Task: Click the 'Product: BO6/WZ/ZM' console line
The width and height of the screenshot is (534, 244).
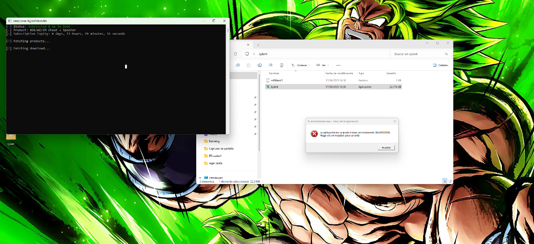Action: [41, 30]
